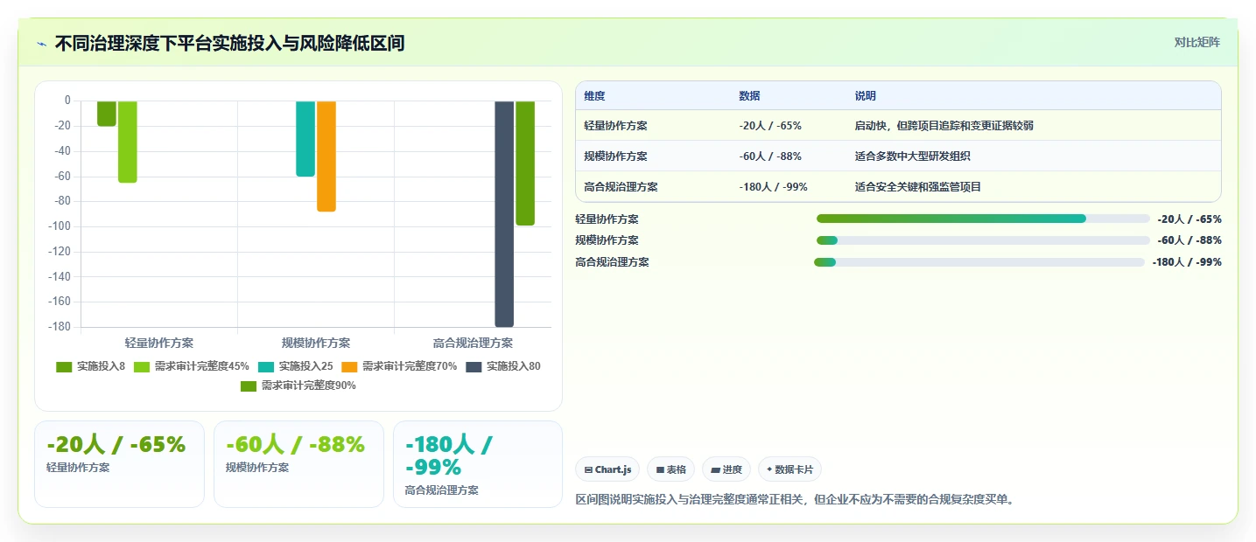Screen dimensions: 1256x542
Task: Click the 规模协作方案 progress bar
Action: point(983,240)
